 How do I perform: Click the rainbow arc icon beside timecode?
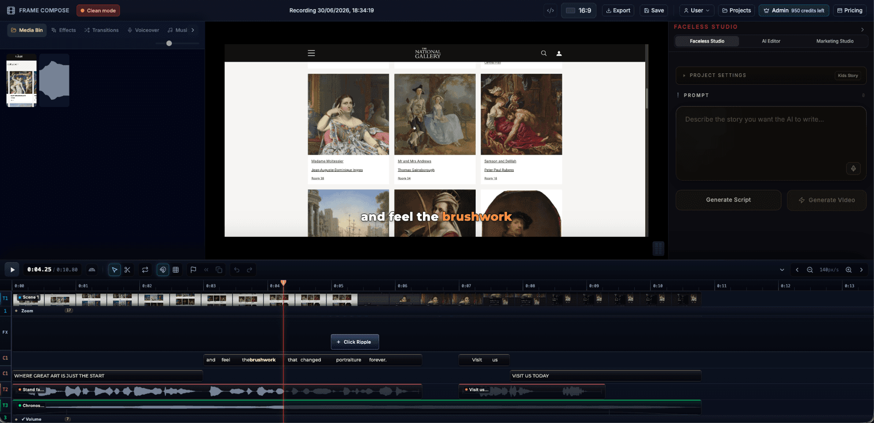[92, 270]
